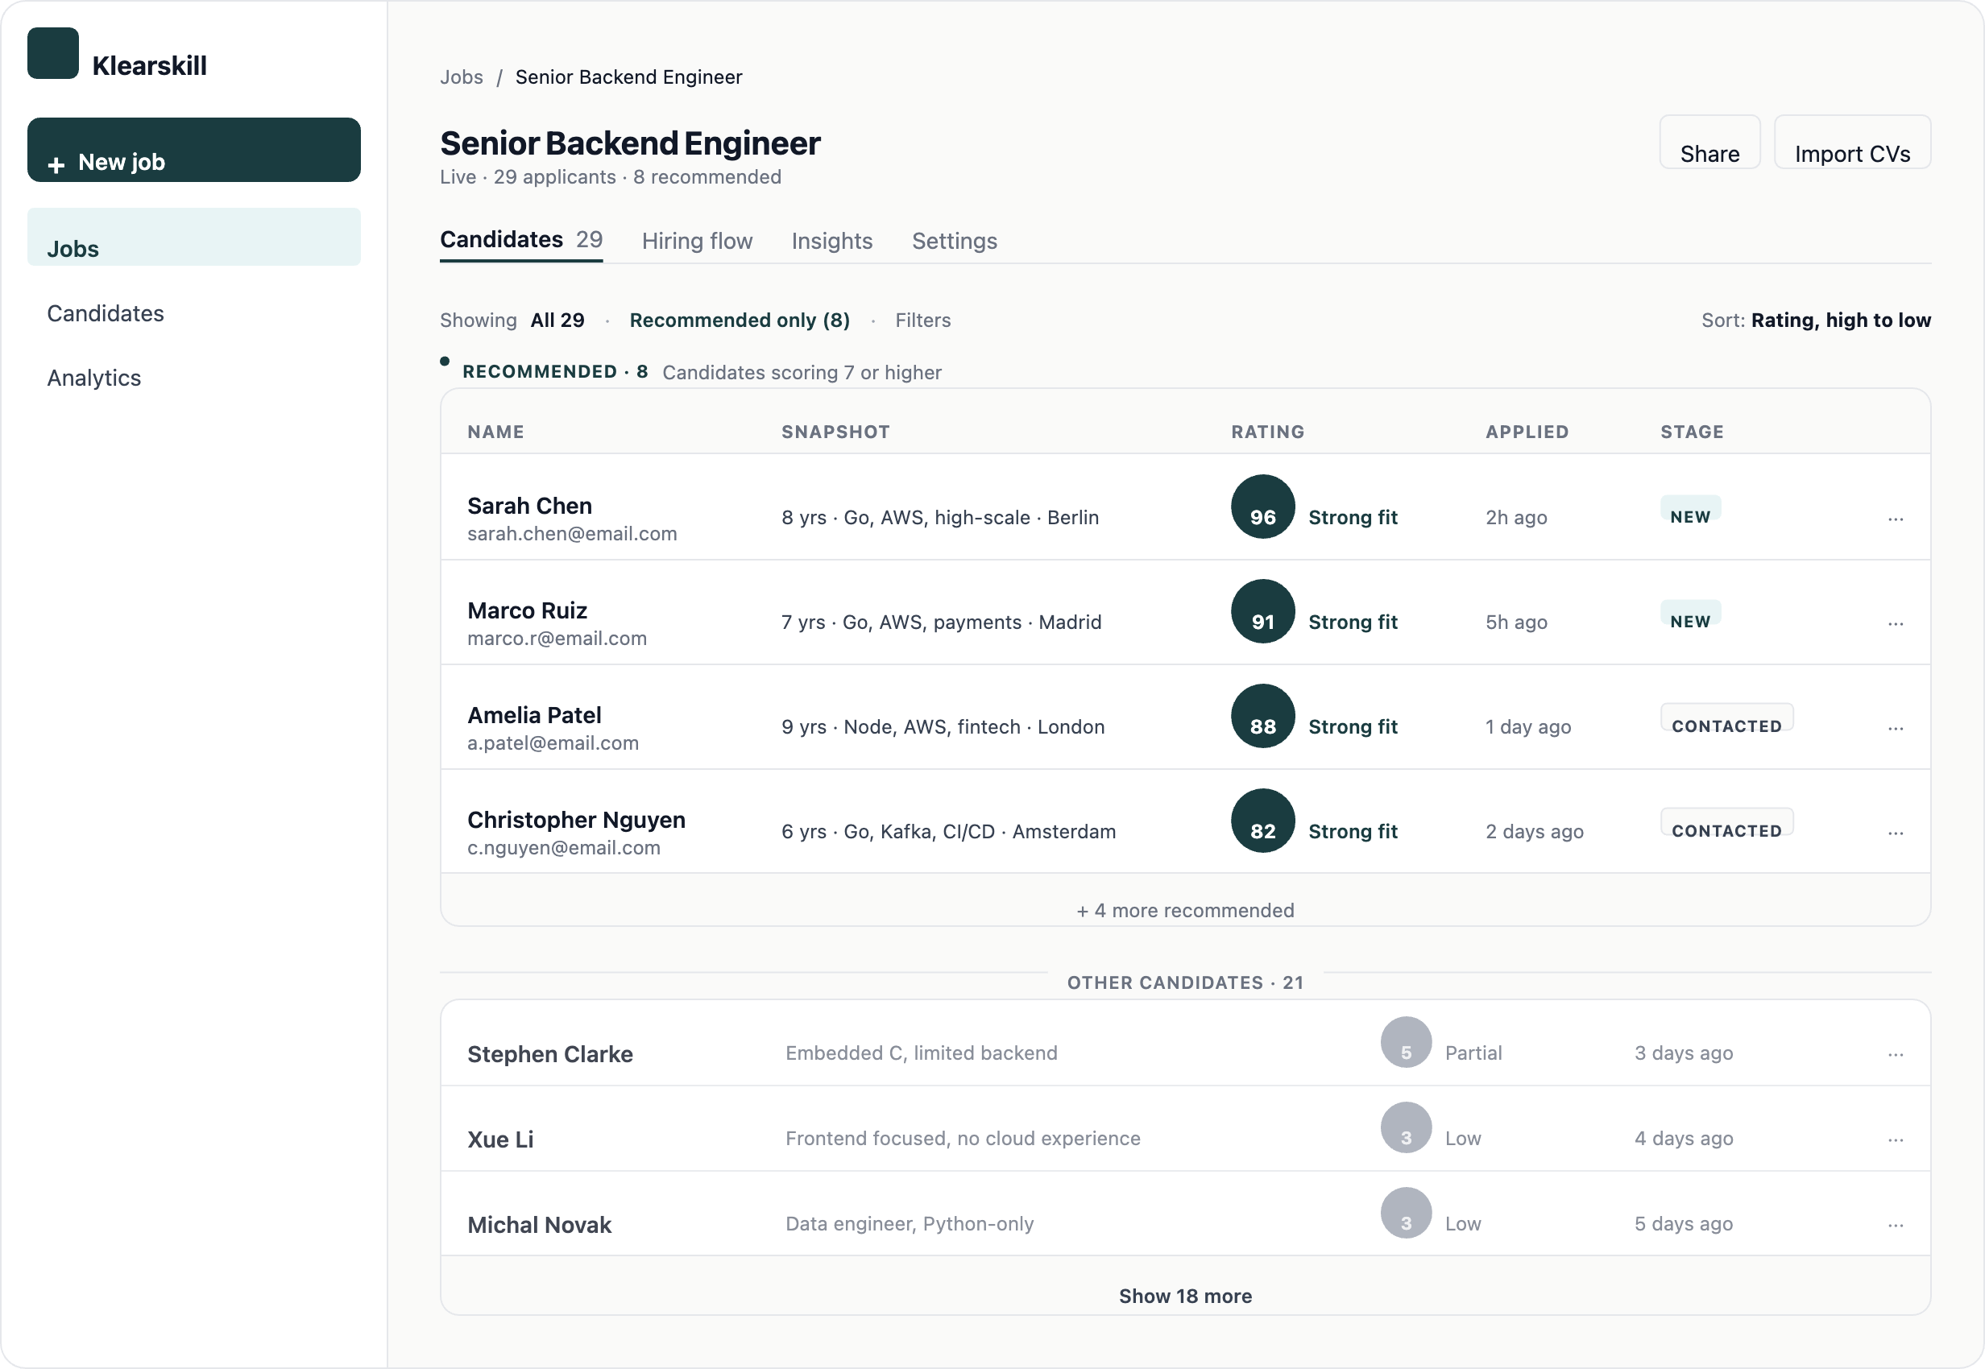The image size is (1985, 1369).
Task: Open the Sort: Rating, high to low dropdown
Action: pyautogui.click(x=1816, y=320)
